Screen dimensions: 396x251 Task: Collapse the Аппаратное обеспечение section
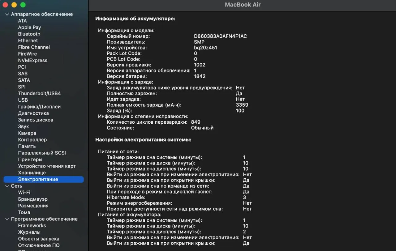tap(7, 14)
